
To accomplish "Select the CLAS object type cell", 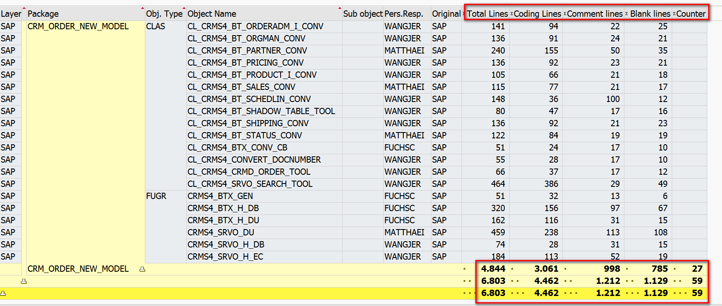I will [x=156, y=26].
